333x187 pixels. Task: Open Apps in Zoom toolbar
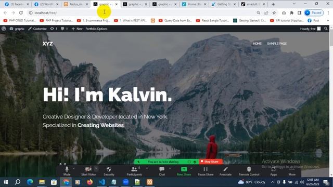click(273, 171)
